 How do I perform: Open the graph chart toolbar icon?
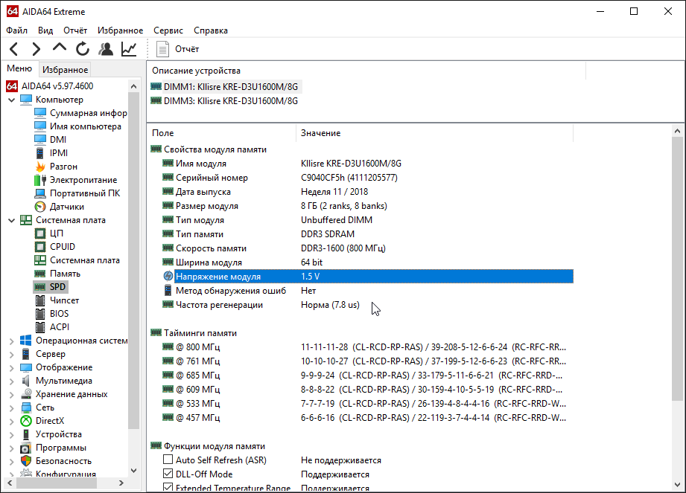pyautogui.click(x=129, y=49)
